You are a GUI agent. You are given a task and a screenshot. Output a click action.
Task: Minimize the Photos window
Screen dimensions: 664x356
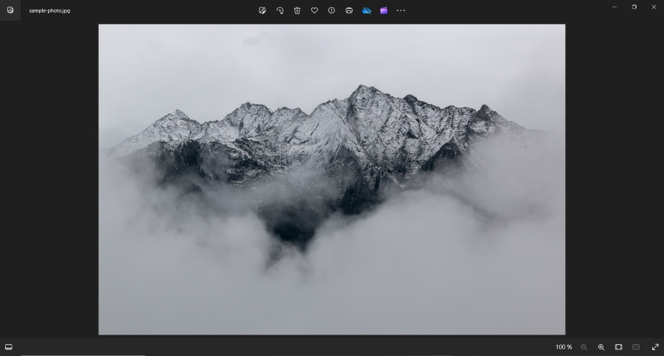(615, 7)
